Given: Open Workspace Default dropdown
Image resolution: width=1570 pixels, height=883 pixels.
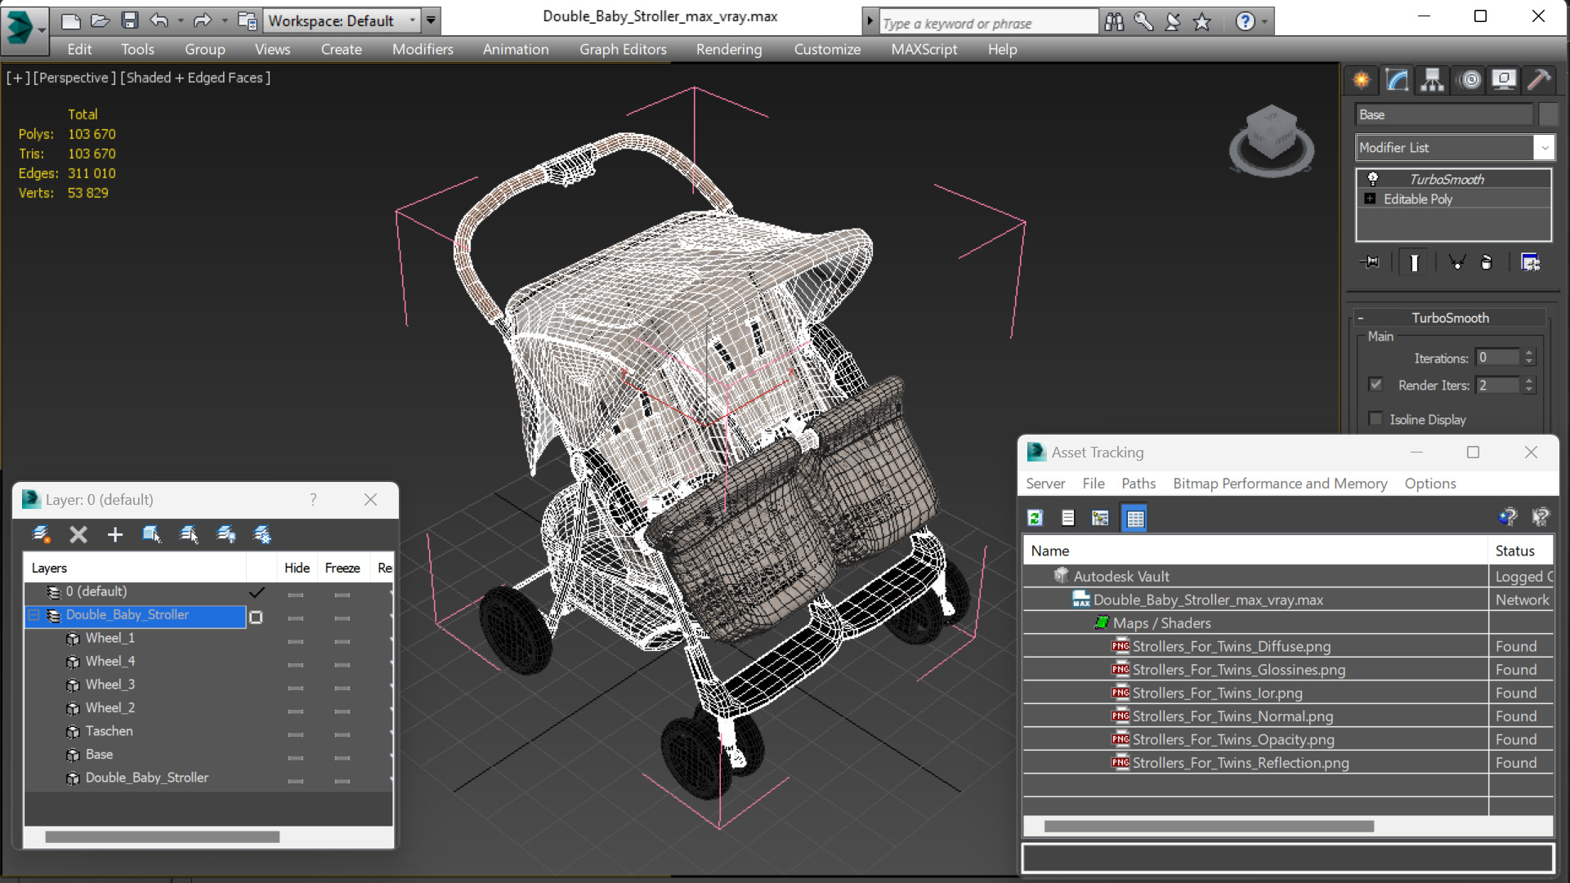Looking at the screenshot, I should pos(343,20).
